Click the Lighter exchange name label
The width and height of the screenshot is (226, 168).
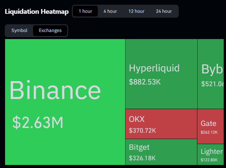211,152
